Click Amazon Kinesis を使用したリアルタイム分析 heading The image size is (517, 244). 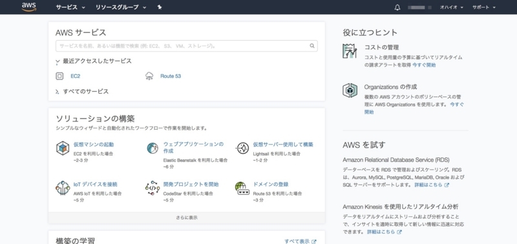(400, 207)
